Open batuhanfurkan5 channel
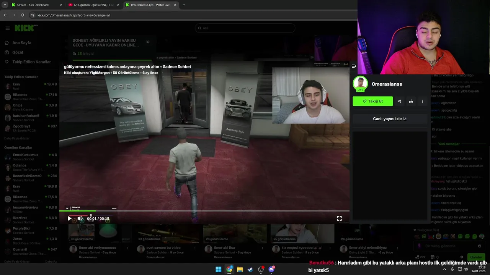The height and width of the screenshot is (275, 490). click(x=31, y=117)
